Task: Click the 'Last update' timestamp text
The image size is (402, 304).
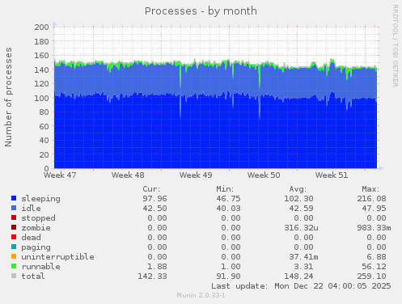Action: [x=301, y=286]
